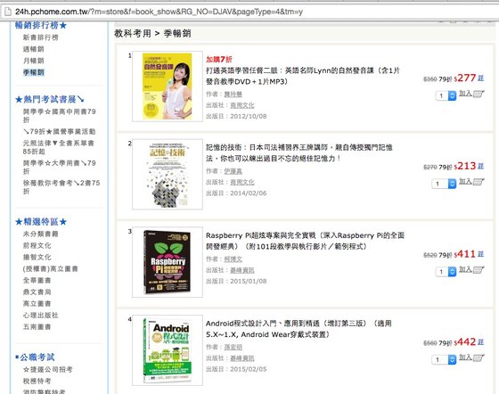Open the Lynn 自然發音課 book title
Image resolution: width=499 pixels, height=394 pixels.
pyautogui.click(x=303, y=76)
